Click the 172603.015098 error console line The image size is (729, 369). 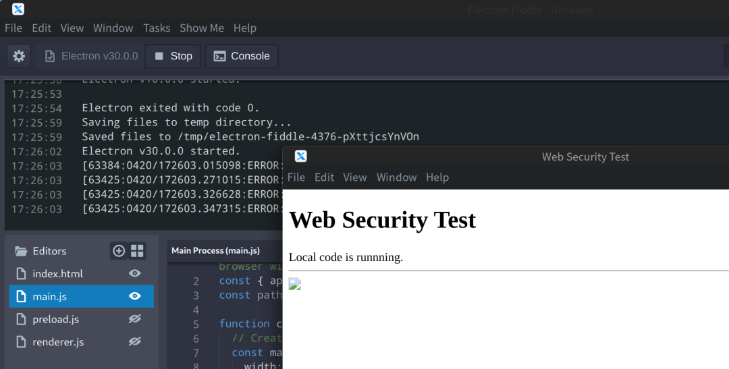tap(182, 165)
